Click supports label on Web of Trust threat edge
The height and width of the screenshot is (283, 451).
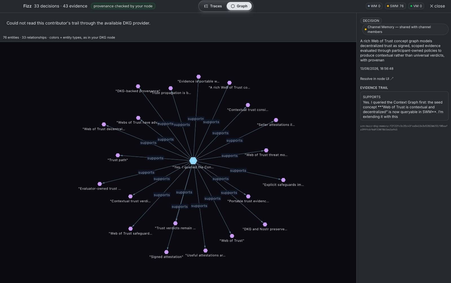click(x=229, y=156)
